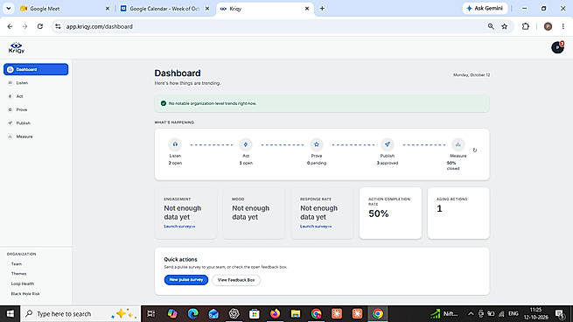
Task: Open the tab search dropdown arrow
Action: coord(9,9)
